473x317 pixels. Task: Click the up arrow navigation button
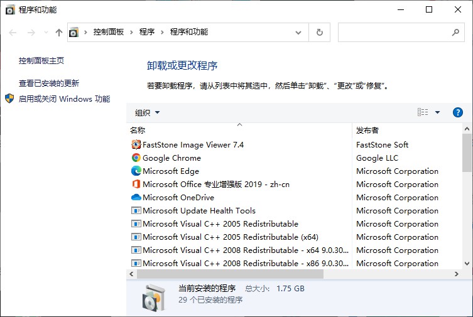[x=59, y=32]
